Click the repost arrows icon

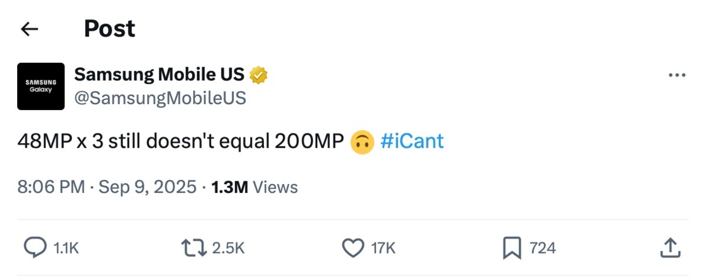coord(194,248)
